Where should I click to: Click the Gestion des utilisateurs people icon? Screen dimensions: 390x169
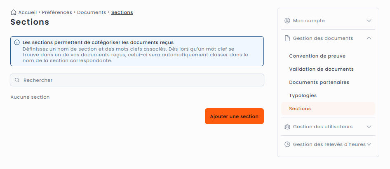[x=287, y=127]
